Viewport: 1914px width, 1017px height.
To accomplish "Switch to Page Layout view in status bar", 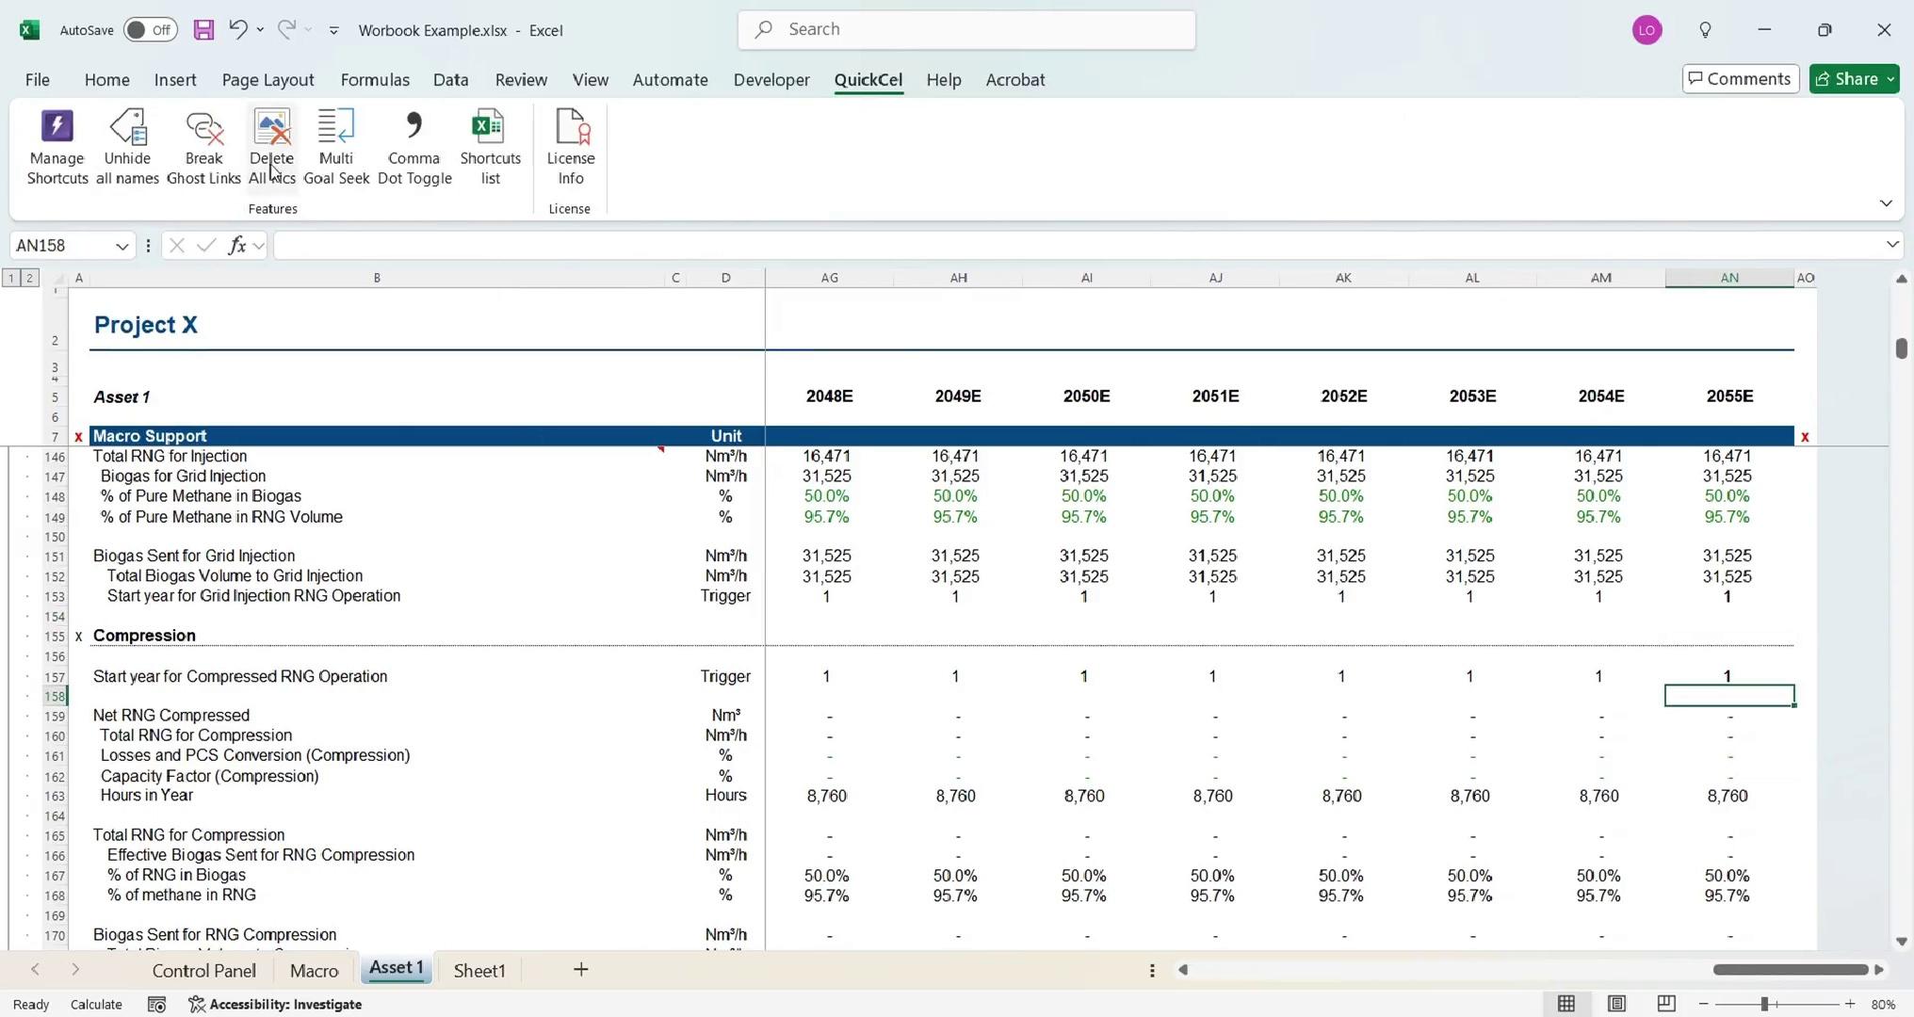I will [x=1616, y=1004].
